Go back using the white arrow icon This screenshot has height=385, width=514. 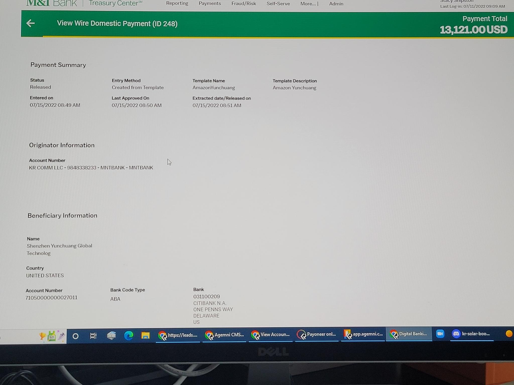tap(31, 23)
